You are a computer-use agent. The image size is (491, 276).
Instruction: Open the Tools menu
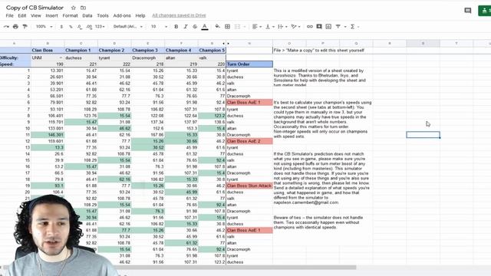click(102, 15)
